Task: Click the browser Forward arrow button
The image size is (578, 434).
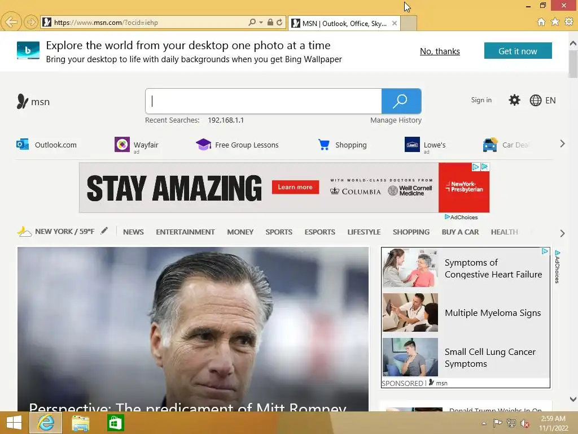Action: click(31, 22)
